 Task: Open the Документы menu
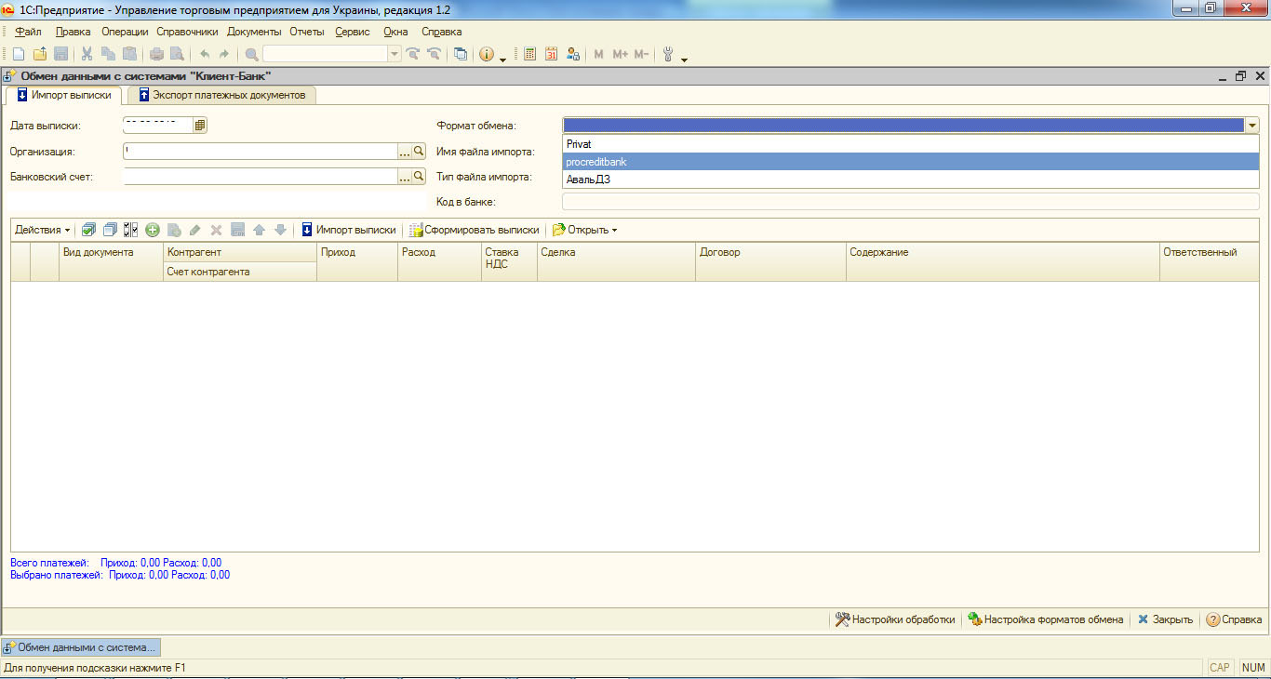click(254, 32)
